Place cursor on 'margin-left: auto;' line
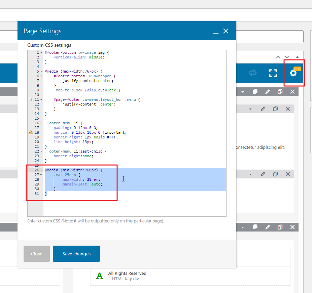 [x=82, y=184]
